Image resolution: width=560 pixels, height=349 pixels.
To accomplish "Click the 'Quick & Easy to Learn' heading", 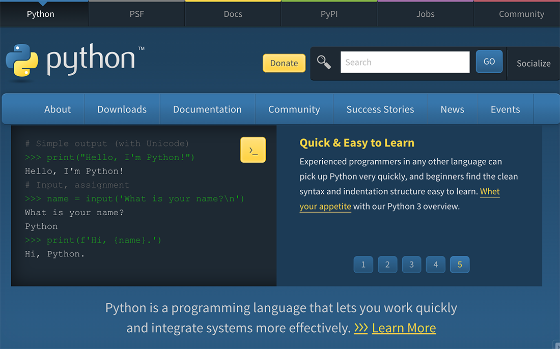I will (x=357, y=143).
